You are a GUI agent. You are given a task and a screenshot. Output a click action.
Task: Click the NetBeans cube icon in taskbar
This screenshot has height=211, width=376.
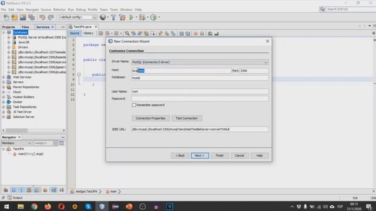click(102, 206)
